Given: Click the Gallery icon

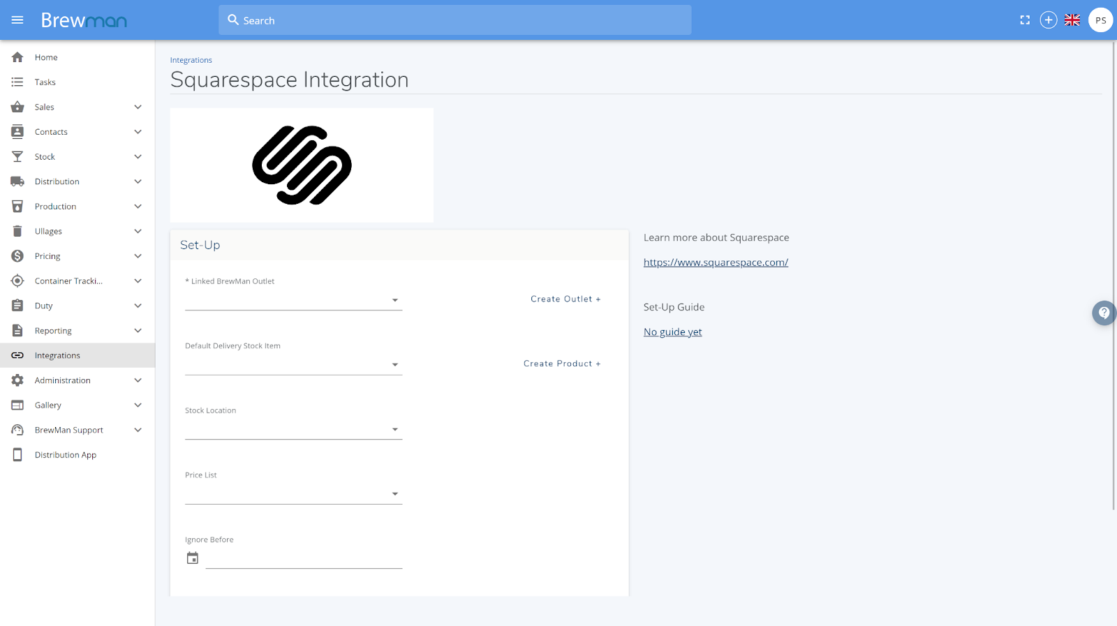Looking at the screenshot, I should [17, 405].
